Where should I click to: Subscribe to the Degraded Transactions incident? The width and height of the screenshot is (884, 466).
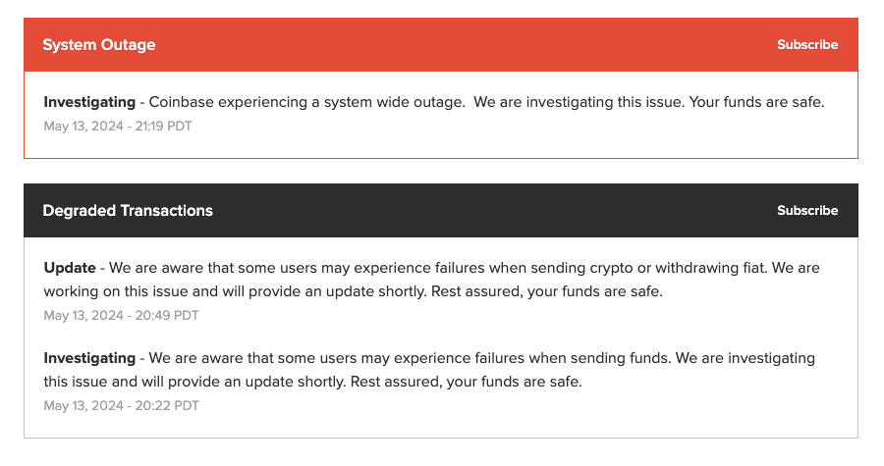click(806, 211)
